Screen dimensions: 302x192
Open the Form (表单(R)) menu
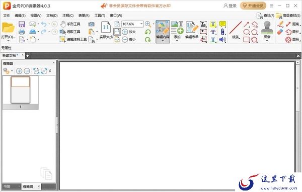pos(84,16)
